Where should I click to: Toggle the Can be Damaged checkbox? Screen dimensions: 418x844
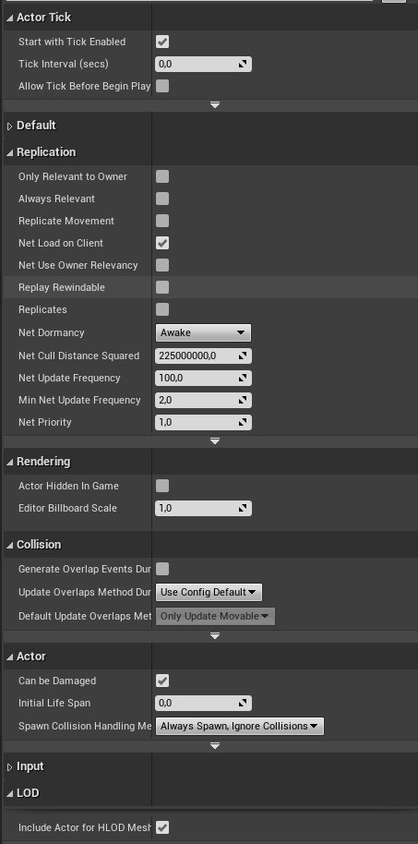tap(161, 681)
